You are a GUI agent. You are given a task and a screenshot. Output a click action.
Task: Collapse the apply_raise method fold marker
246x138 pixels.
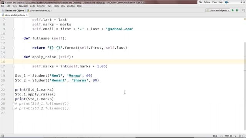[x=14, y=57]
